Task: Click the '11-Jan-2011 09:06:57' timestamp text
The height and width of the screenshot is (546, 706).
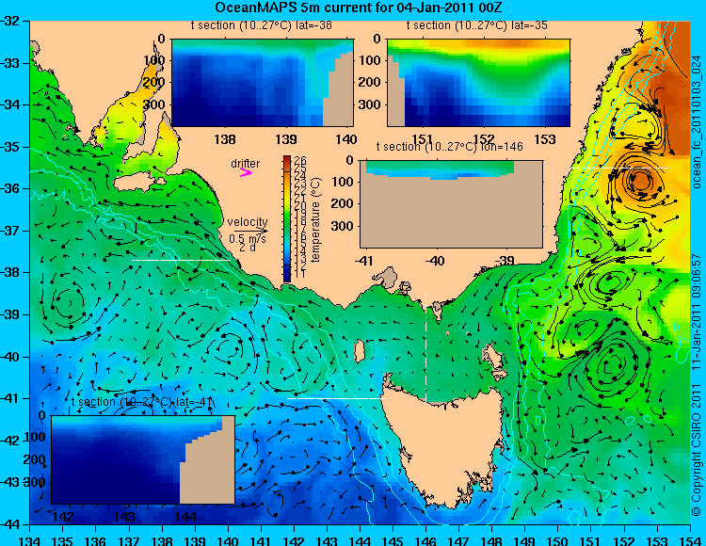Action: tap(696, 311)
